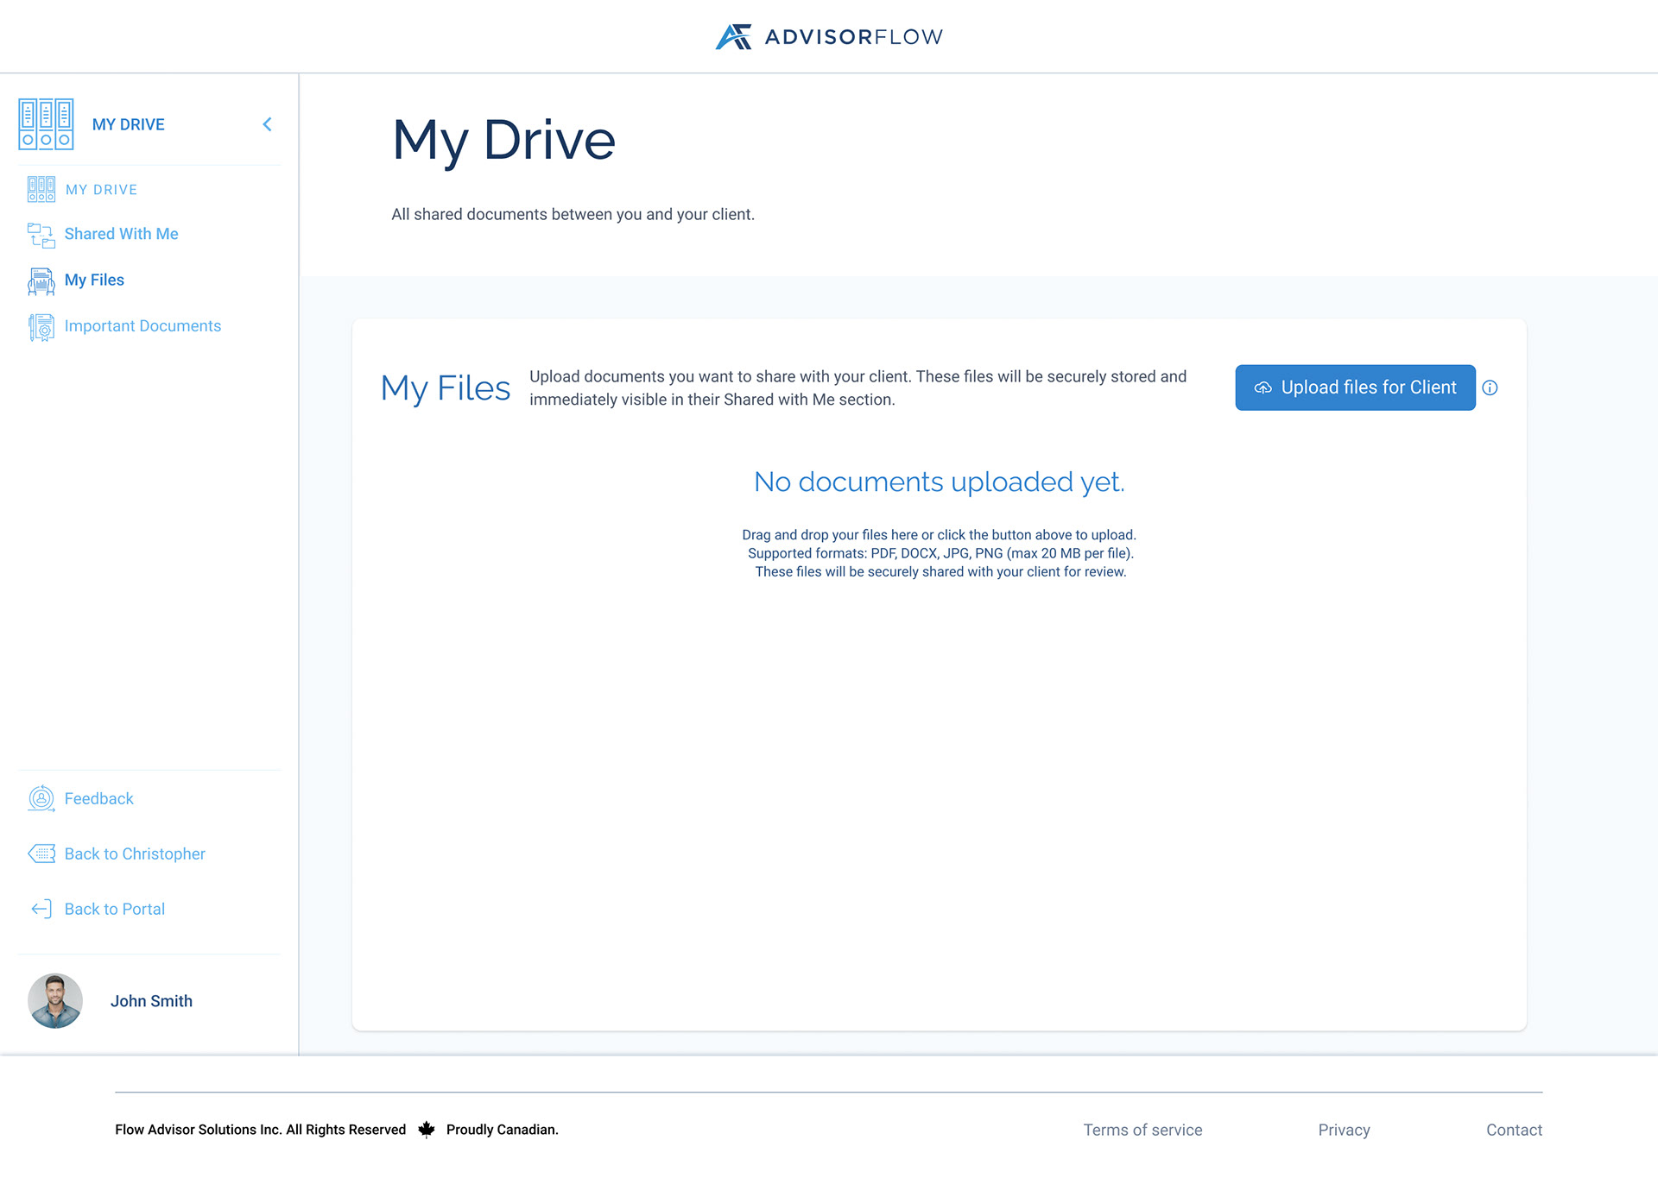Image resolution: width=1658 pixels, height=1178 pixels.
Task: Open Terms of service link
Action: click(x=1142, y=1129)
